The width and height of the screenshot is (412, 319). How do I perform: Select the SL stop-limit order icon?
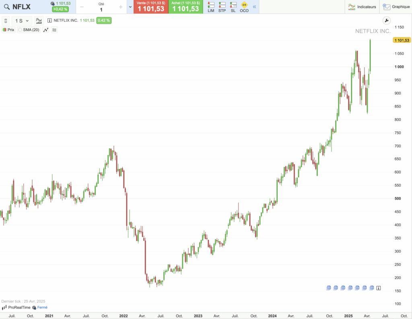coord(233,7)
